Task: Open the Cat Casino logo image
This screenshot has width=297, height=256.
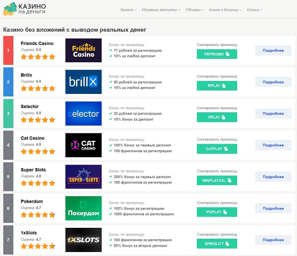Action: click(x=84, y=145)
